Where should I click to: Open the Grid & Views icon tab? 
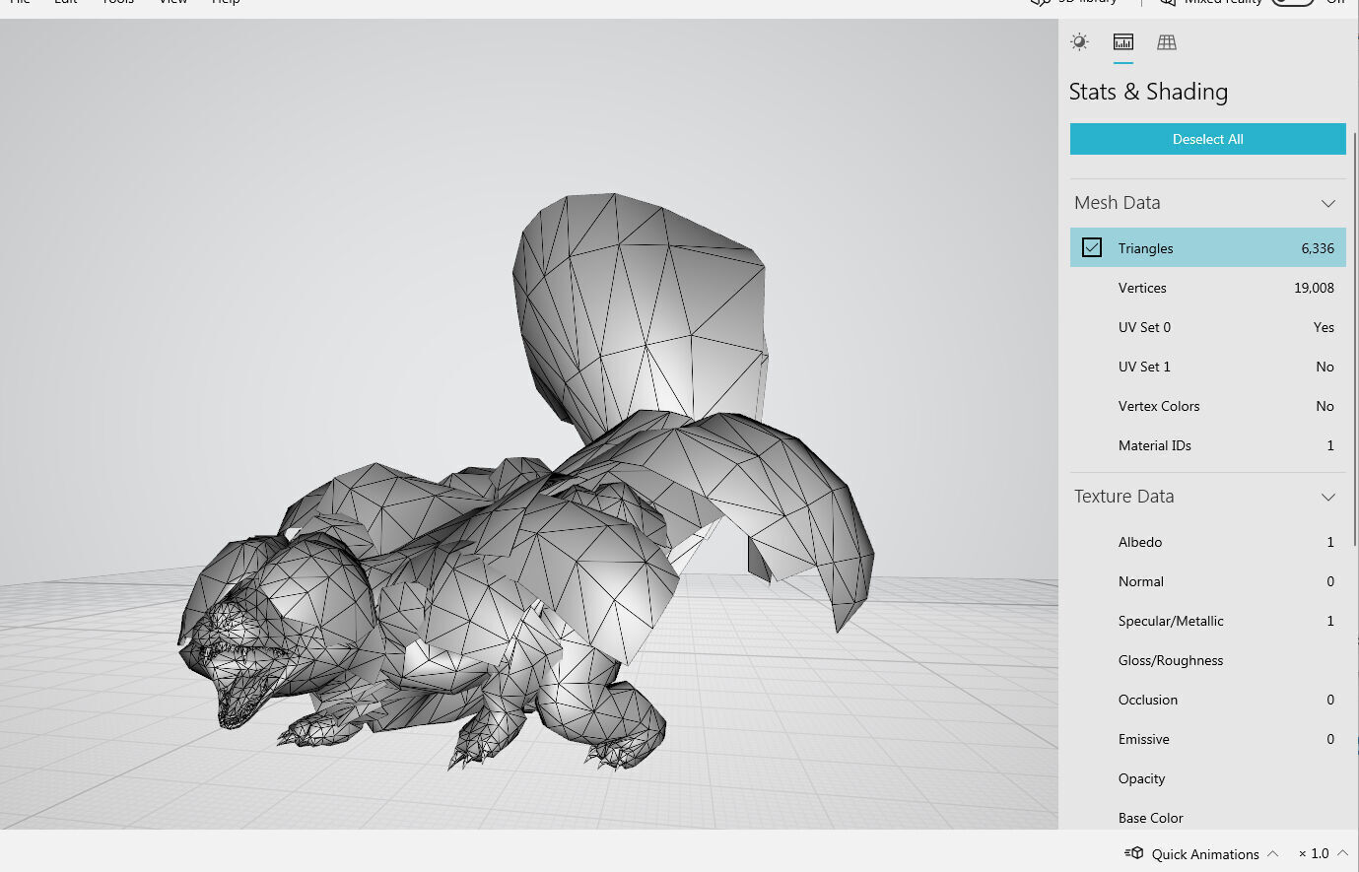(1167, 41)
